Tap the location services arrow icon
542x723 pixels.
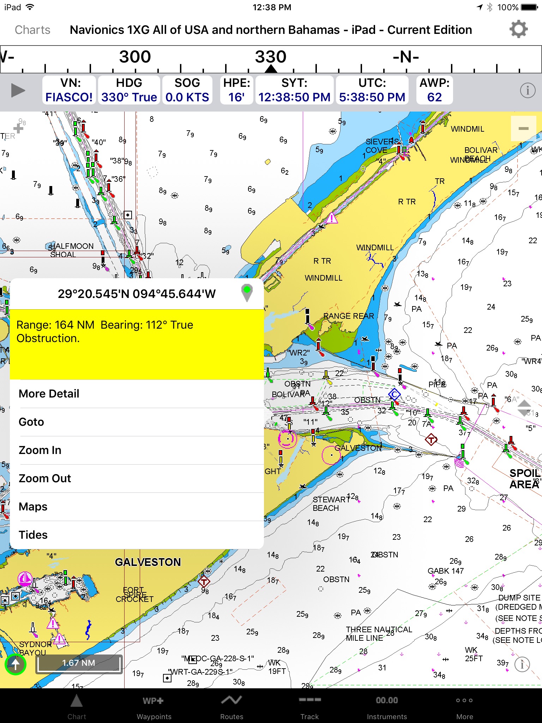tap(480, 7)
